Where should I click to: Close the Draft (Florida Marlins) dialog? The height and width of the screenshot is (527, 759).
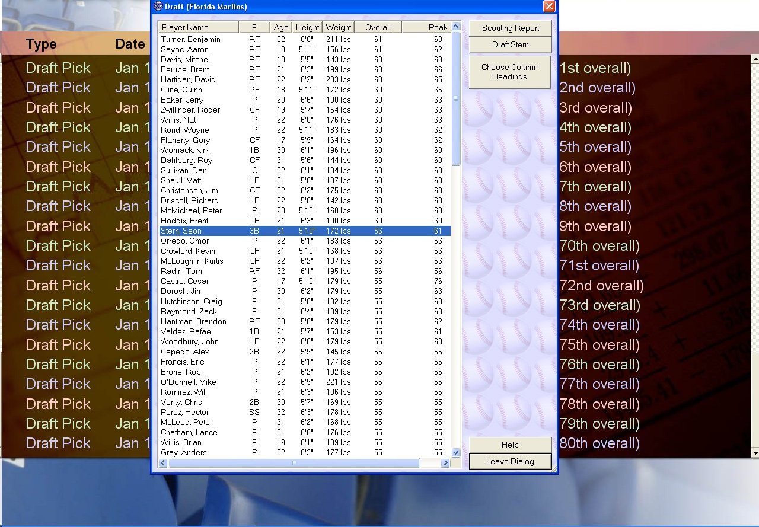click(x=549, y=7)
